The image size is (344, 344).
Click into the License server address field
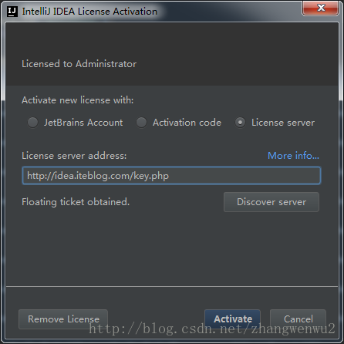[171, 176]
